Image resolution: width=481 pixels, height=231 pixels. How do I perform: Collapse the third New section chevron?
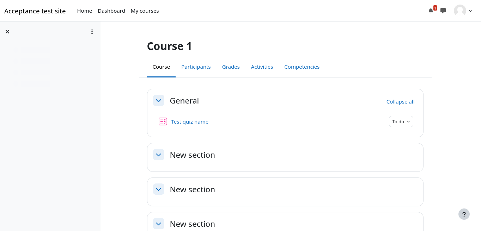pos(159,224)
